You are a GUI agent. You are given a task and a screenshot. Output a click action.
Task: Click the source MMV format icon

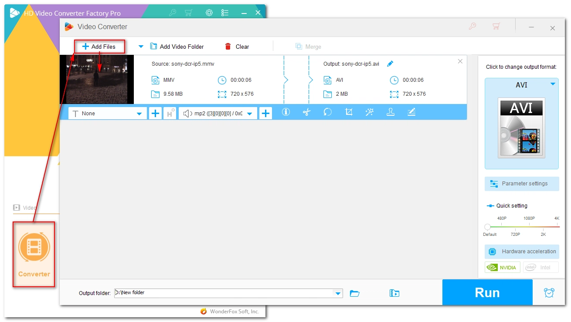(x=156, y=80)
